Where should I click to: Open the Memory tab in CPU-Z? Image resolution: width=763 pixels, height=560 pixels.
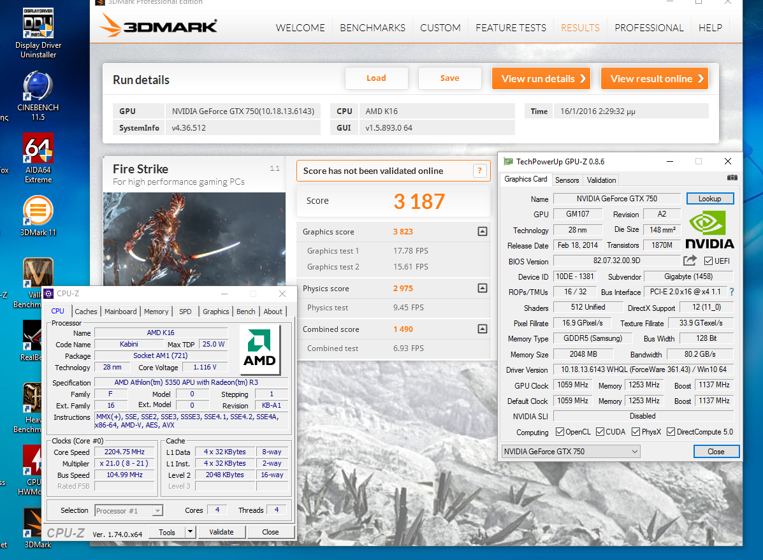[156, 312]
